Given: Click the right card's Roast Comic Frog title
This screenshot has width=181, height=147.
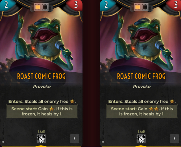Looking at the screenshot, I should [141, 76].
